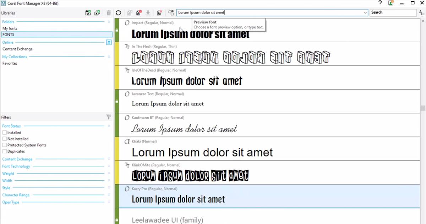Click the font type icon beside Kaufmann BT

127,118
